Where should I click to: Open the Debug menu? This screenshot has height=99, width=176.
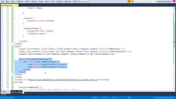(x=34, y=1)
